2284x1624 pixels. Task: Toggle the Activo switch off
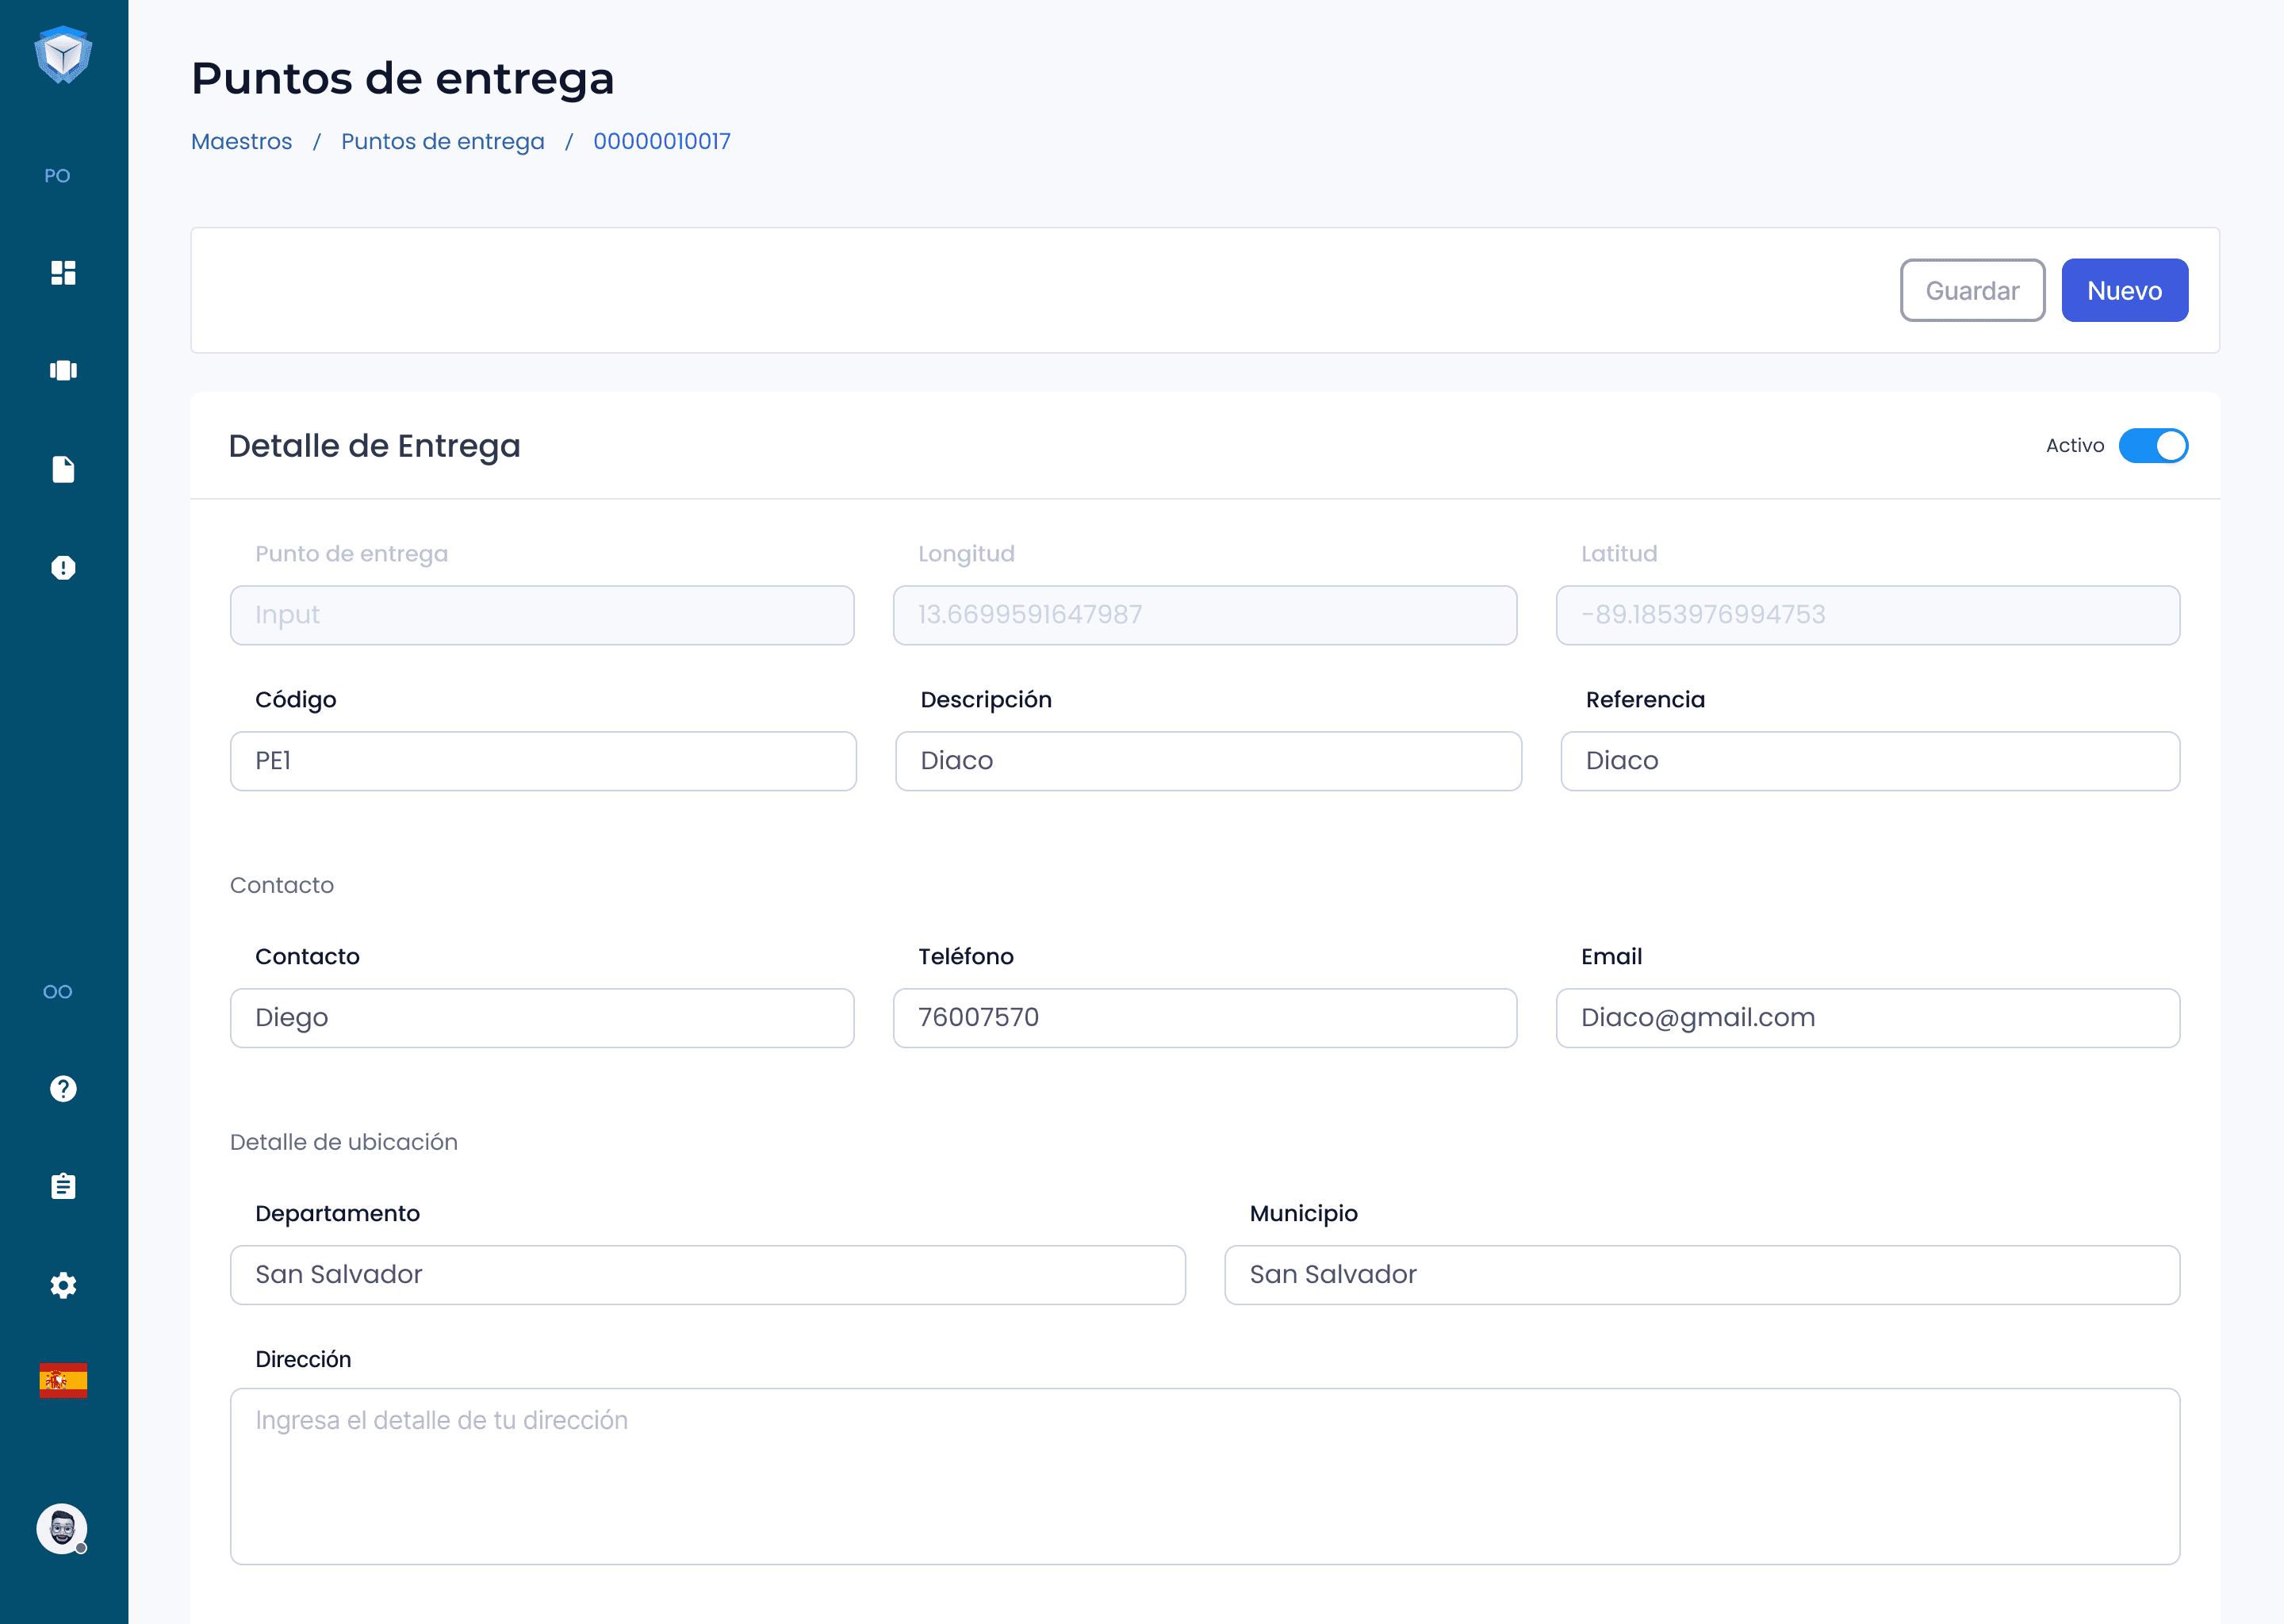pos(2152,446)
